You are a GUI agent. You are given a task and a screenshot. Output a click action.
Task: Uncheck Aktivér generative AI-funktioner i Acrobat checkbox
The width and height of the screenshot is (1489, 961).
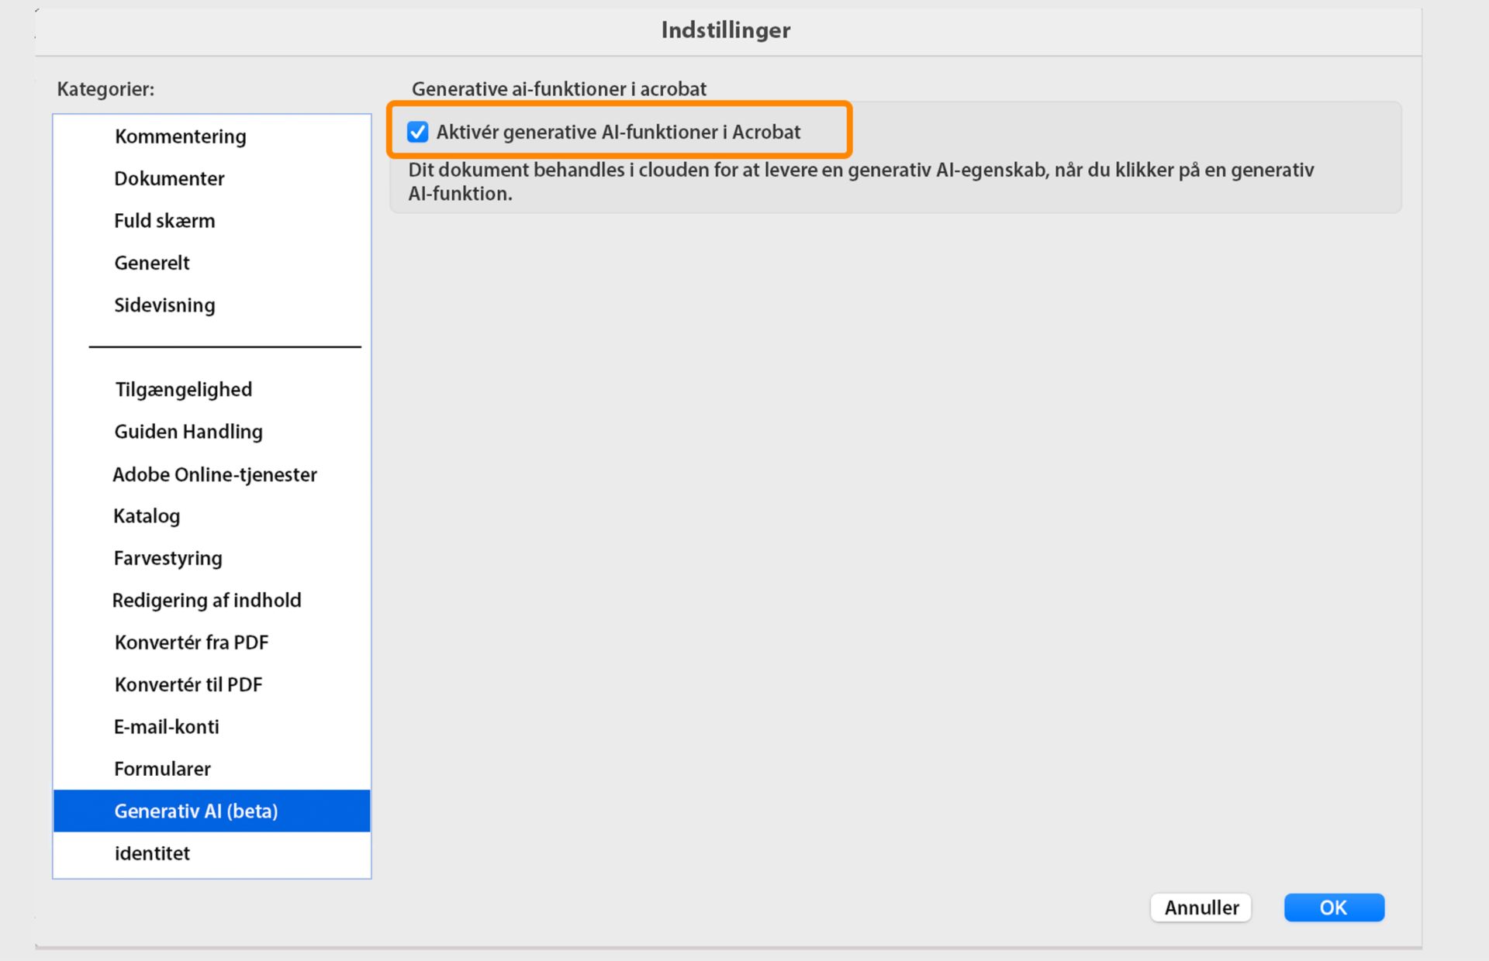coord(418,132)
